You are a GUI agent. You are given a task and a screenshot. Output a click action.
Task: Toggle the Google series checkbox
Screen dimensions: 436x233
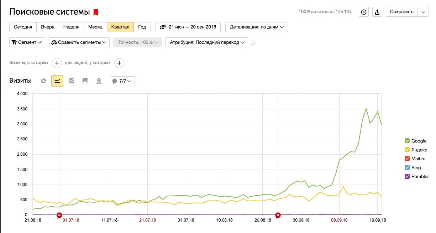(x=407, y=141)
